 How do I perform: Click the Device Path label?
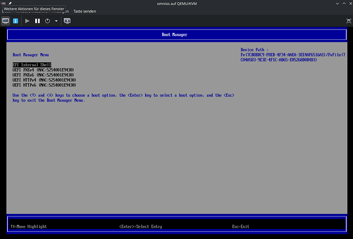tap(254, 50)
